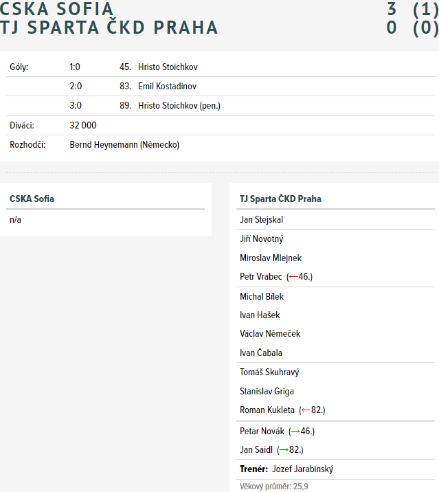The width and height of the screenshot is (439, 492).
Task: Open Stanislav Griga's player entry
Action: [x=267, y=392]
